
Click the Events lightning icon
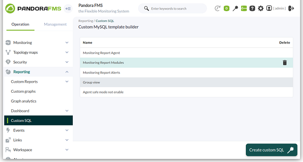click(8, 130)
